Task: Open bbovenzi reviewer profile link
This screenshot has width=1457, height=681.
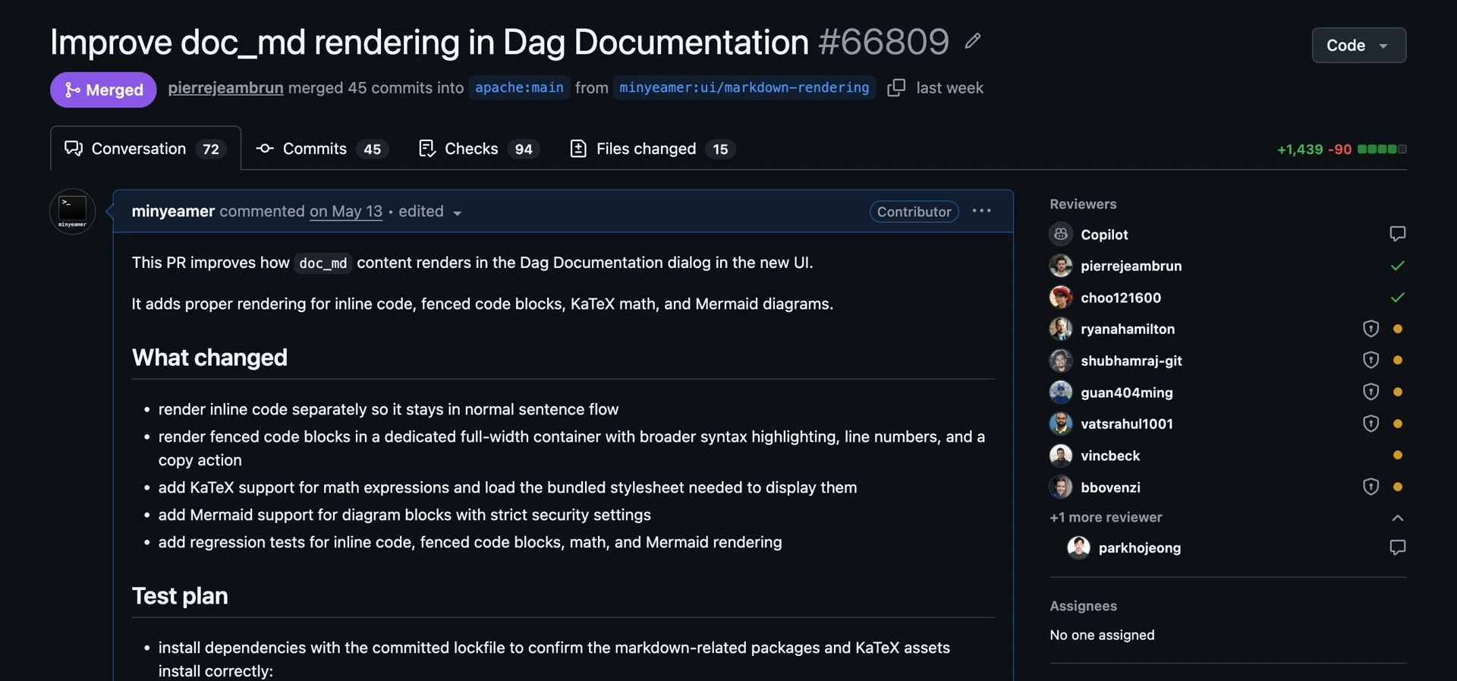Action: 1110,487
